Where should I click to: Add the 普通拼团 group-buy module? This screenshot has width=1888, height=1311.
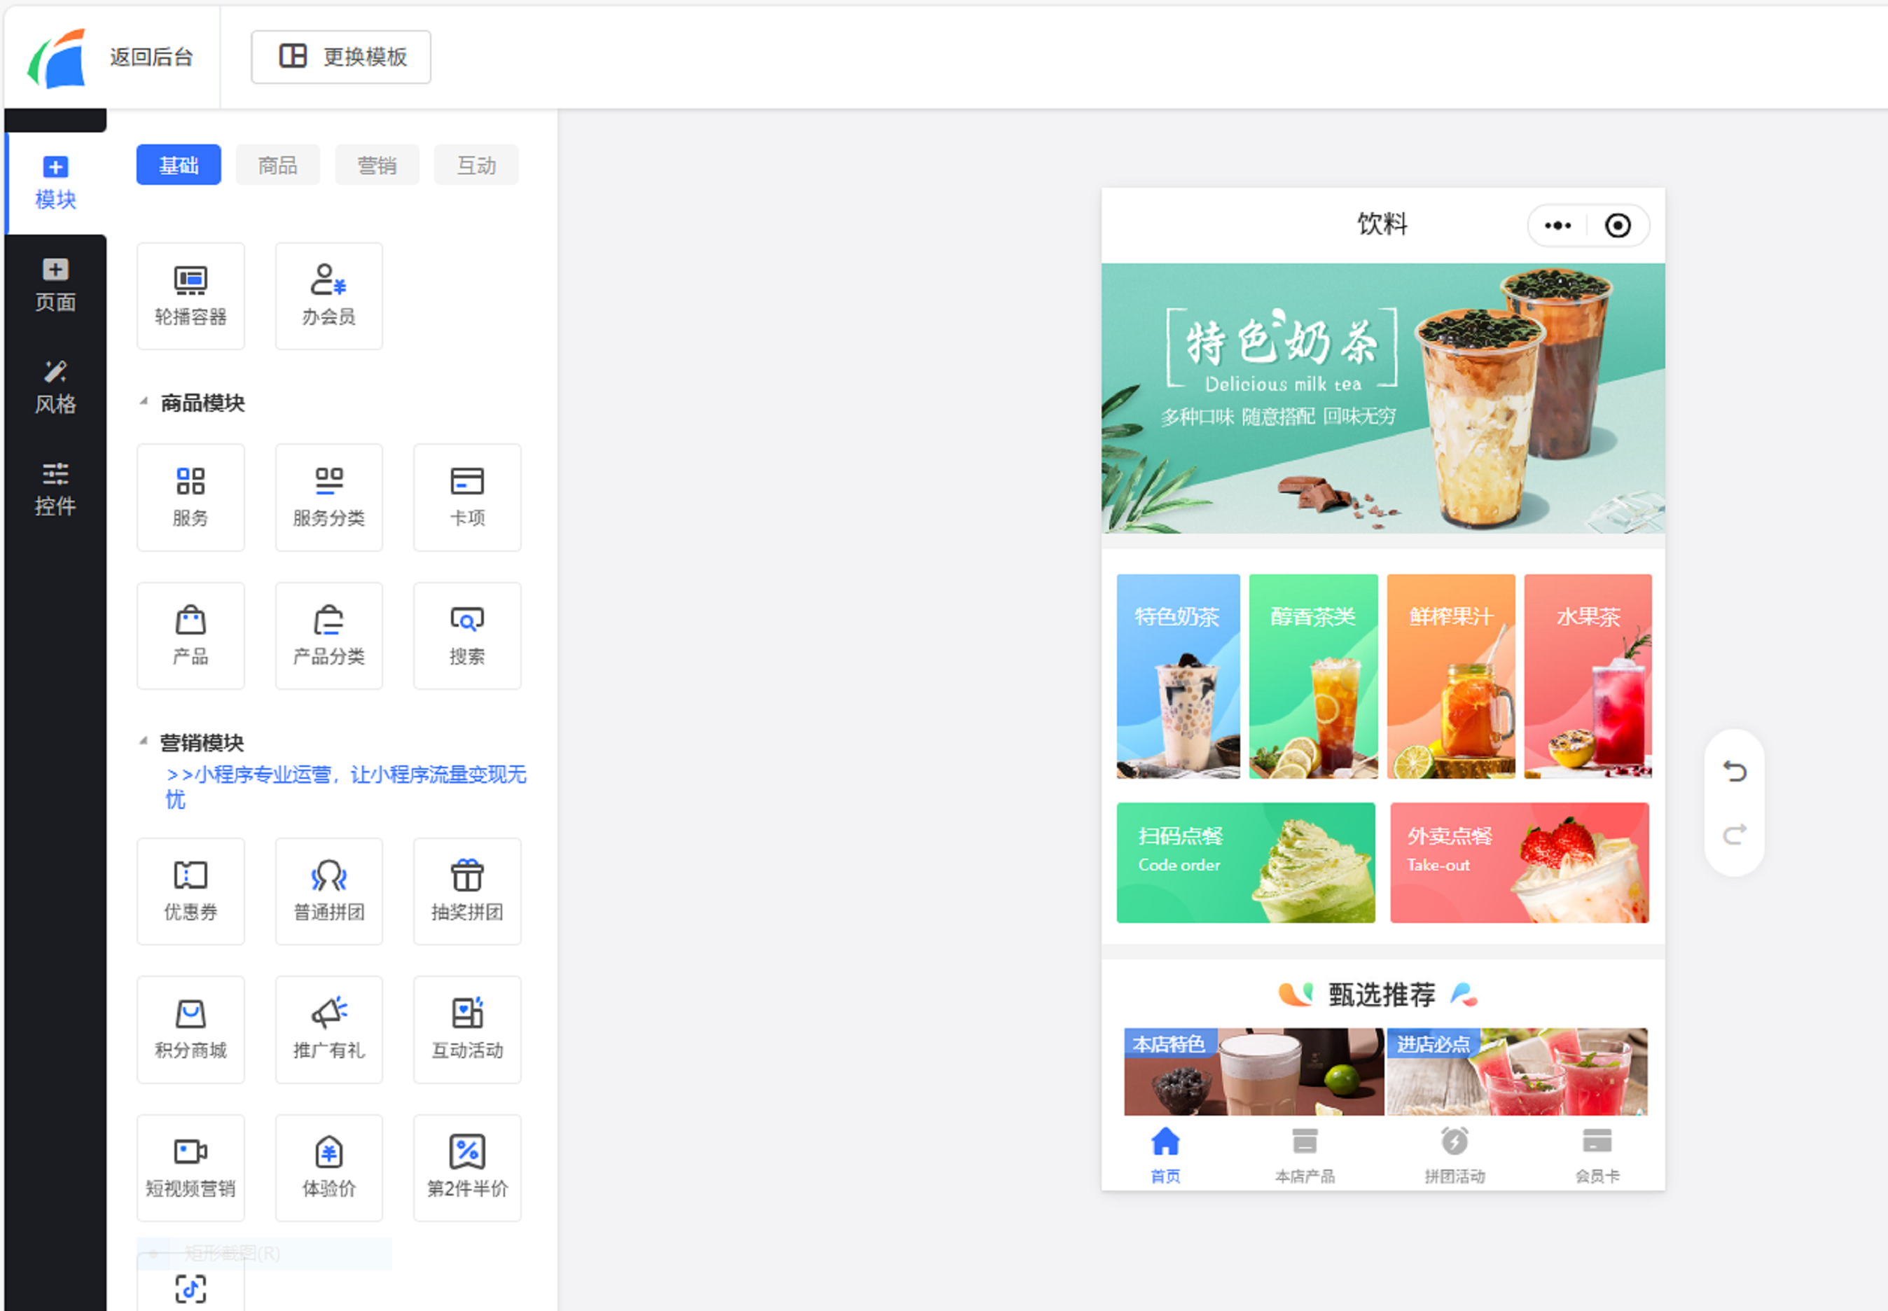328,890
